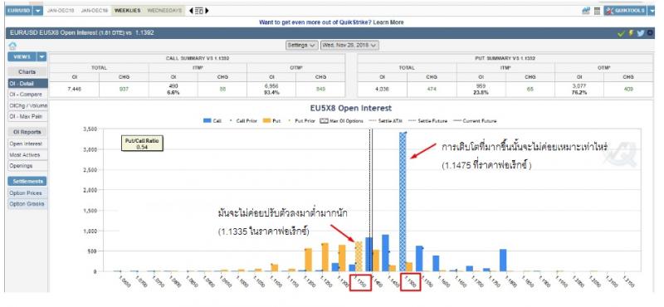
Task: Open the chart tool icon beside the calculator
Action: [x=586, y=11]
